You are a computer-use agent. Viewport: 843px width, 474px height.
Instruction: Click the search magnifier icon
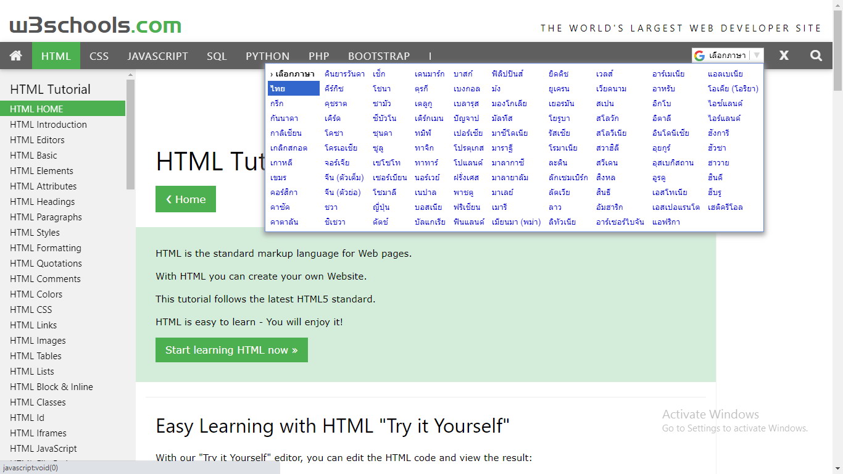click(816, 56)
